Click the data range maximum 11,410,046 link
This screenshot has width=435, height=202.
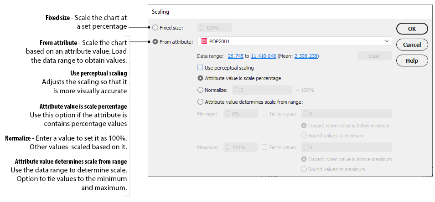(263, 56)
